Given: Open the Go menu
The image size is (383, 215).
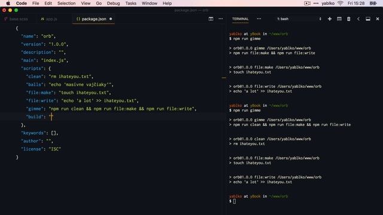Looking at the screenshot, I should (99, 3).
